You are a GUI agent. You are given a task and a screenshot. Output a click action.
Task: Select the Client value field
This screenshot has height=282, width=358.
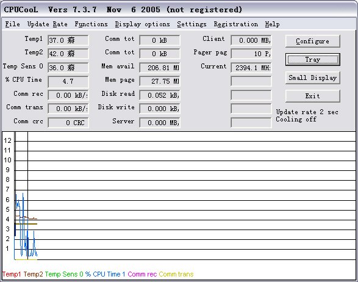click(x=251, y=40)
